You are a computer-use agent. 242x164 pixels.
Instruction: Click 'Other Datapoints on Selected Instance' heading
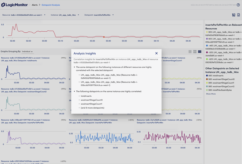click(222, 70)
